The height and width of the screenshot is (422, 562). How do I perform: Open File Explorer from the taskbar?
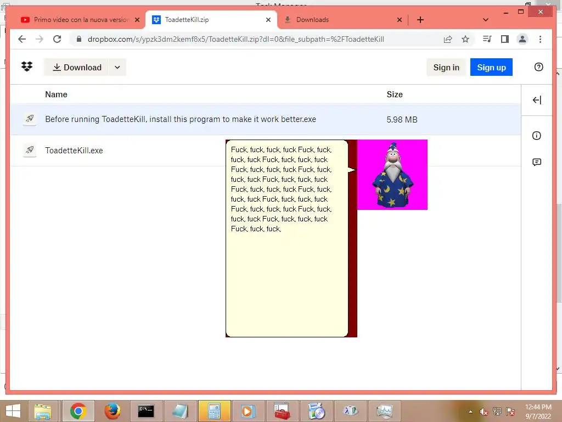[43, 411]
